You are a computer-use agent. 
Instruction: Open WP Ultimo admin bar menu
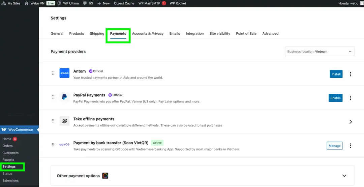tap(68, 3)
